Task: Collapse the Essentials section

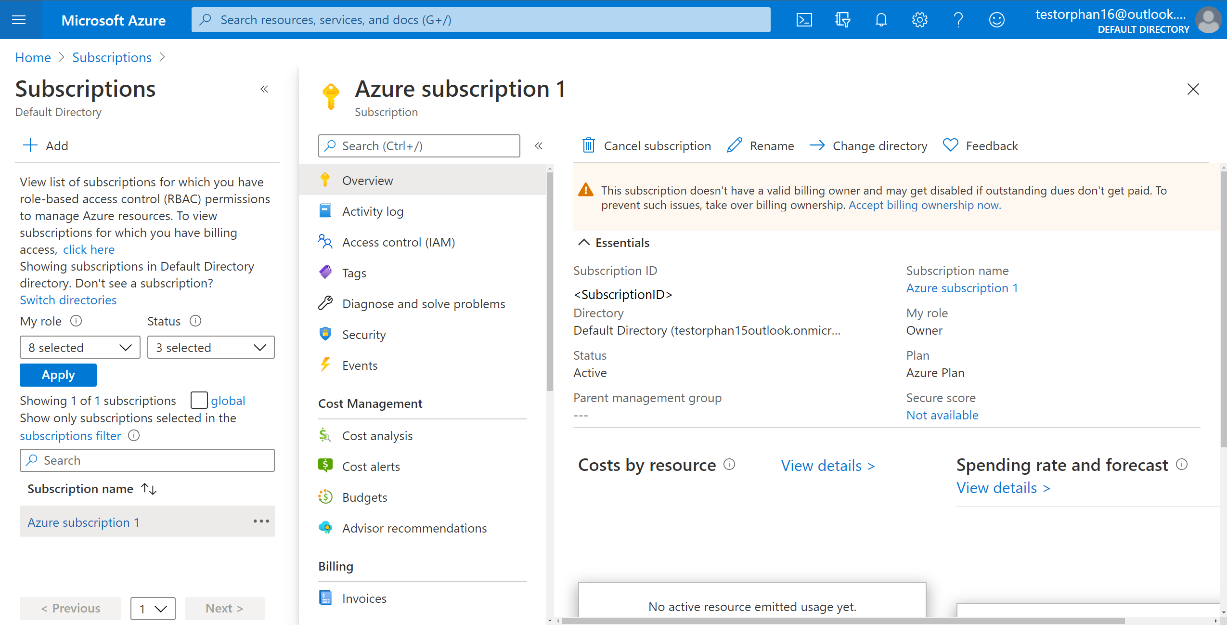Action: (584, 243)
